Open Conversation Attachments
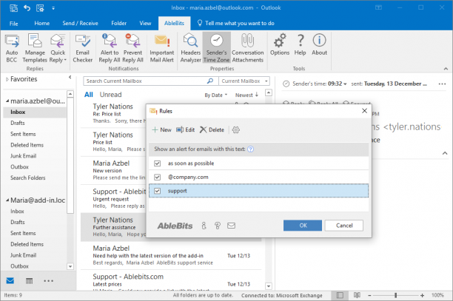453x301 pixels. [x=247, y=48]
